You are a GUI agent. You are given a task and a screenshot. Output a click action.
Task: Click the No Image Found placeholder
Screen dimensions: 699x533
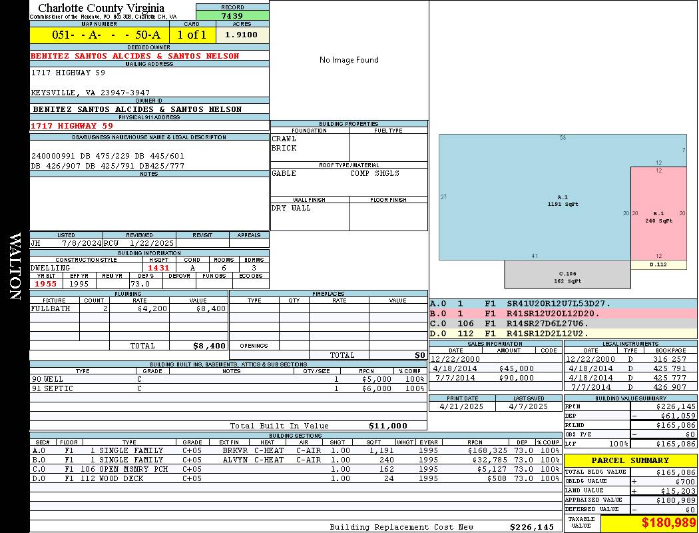[349, 60]
